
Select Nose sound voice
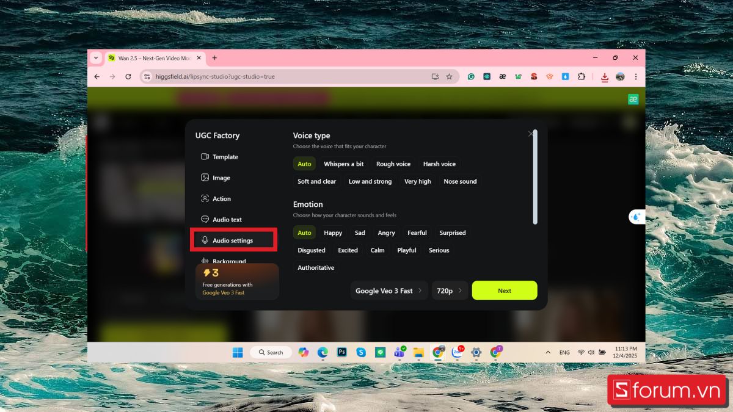pos(460,181)
